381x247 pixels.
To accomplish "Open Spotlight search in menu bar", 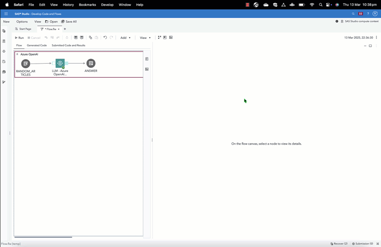I will (320, 5).
